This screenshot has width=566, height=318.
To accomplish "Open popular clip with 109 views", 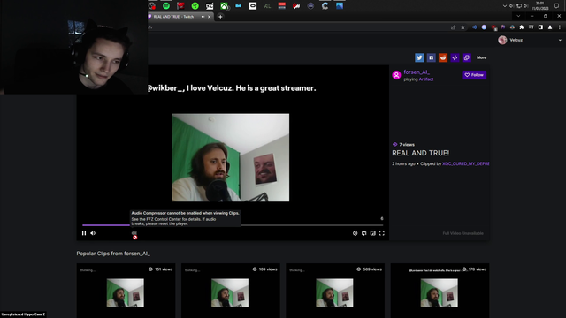I will point(230,291).
